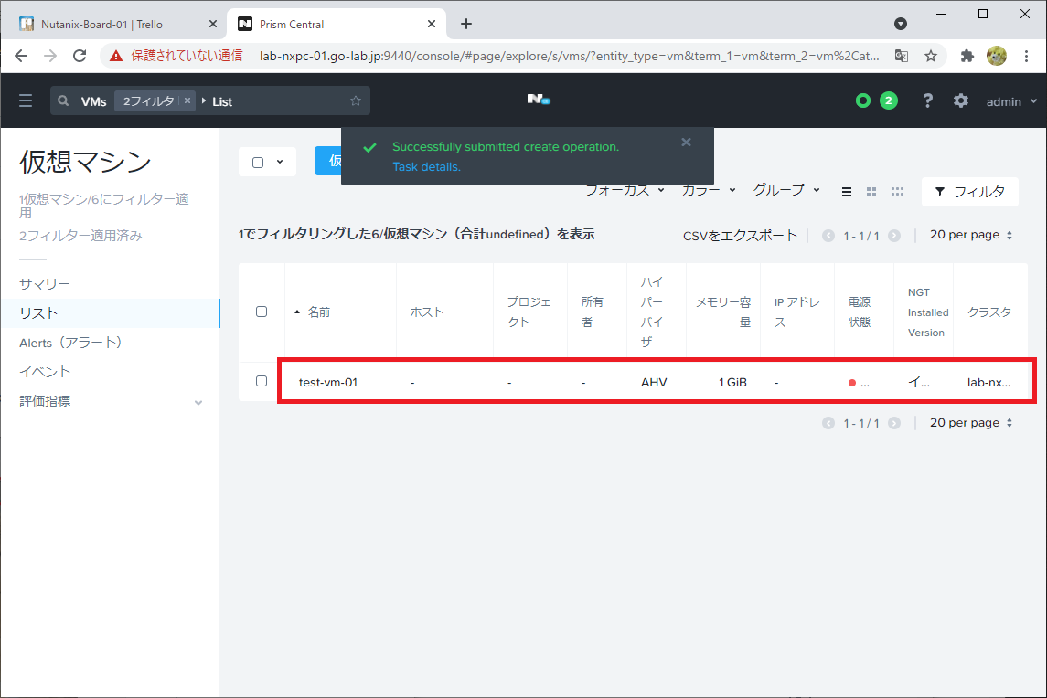Click the health status circle icon
1047x698 pixels.
pyautogui.click(x=862, y=100)
